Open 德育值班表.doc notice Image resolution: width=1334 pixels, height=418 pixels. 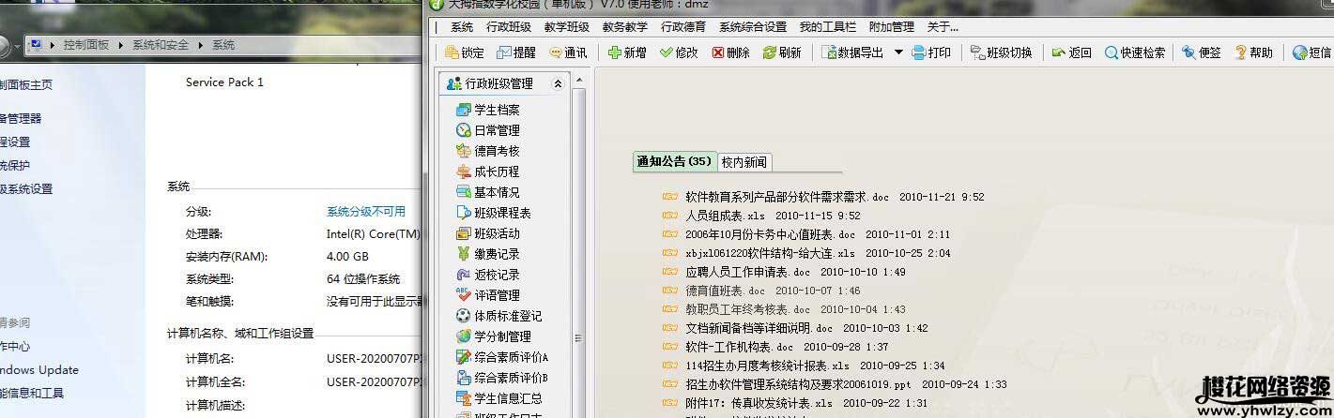point(725,291)
